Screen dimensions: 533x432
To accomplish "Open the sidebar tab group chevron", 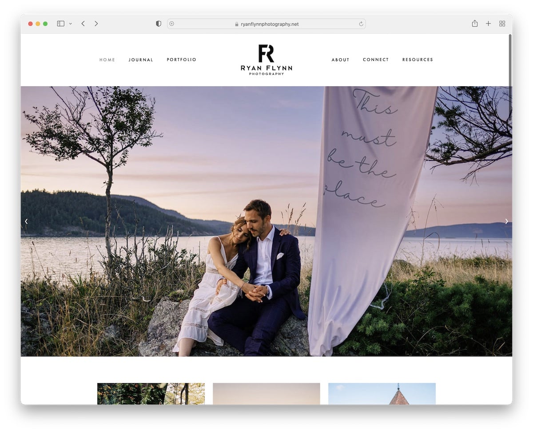I will [x=70, y=24].
